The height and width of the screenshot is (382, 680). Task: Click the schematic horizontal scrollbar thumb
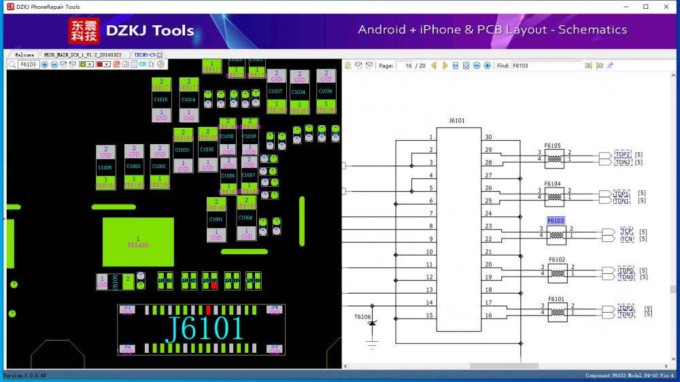[x=505, y=366]
